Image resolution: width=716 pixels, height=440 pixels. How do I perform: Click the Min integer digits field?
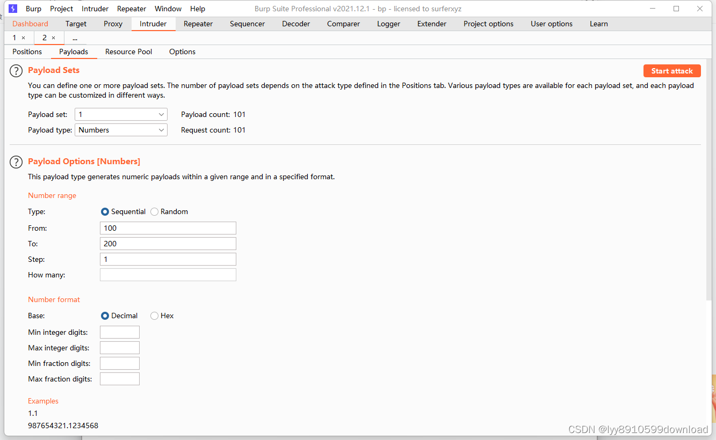click(120, 332)
